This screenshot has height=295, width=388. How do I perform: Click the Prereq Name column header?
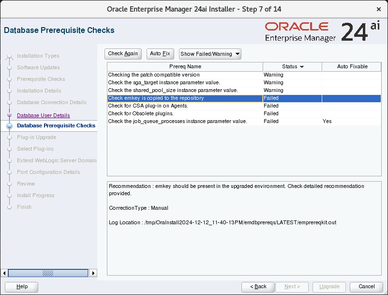click(185, 67)
